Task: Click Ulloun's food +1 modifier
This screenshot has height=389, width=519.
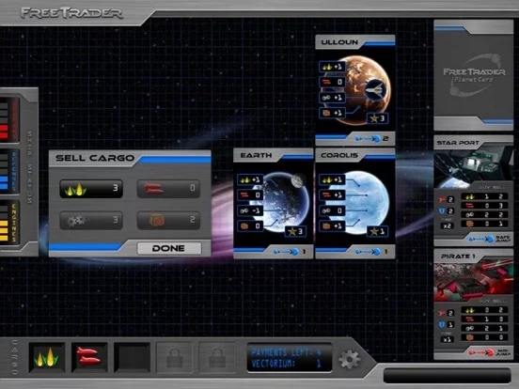Action: pos(332,67)
